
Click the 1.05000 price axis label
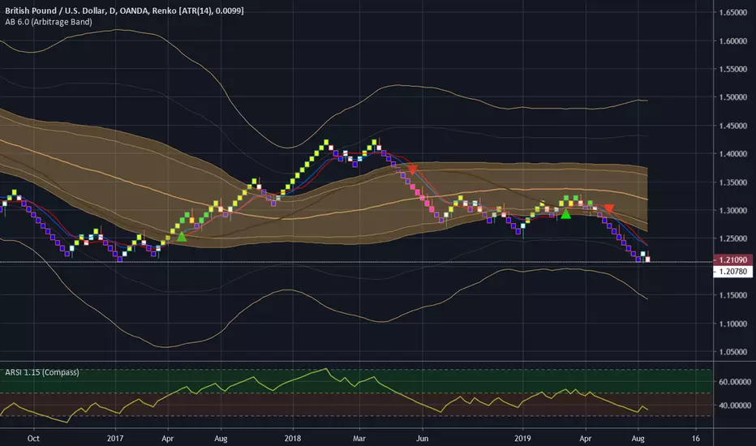(732, 352)
